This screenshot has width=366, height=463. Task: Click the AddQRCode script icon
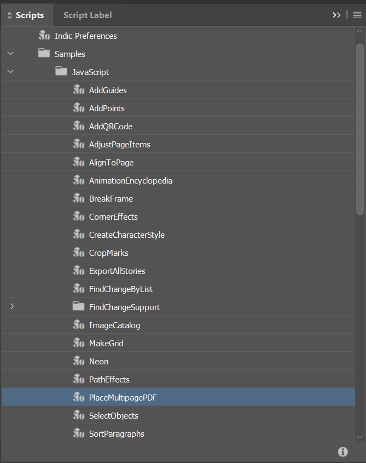click(x=78, y=126)
